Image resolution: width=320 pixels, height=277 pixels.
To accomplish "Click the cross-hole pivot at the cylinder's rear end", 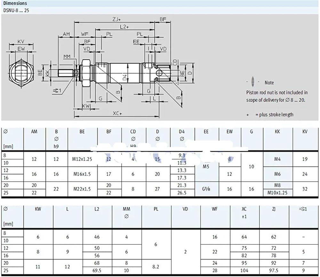I will [x=157, y=73].
